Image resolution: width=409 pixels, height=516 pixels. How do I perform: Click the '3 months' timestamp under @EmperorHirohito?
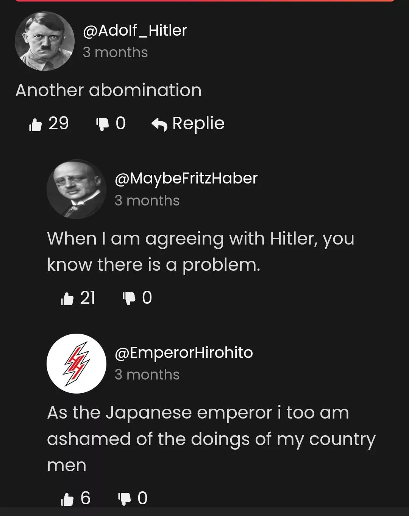tap(148, 375)
